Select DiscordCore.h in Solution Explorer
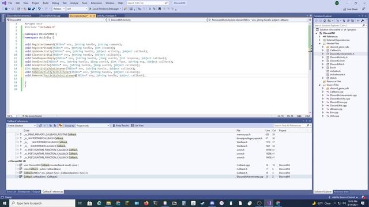369x207 pixels. (337, 61)
